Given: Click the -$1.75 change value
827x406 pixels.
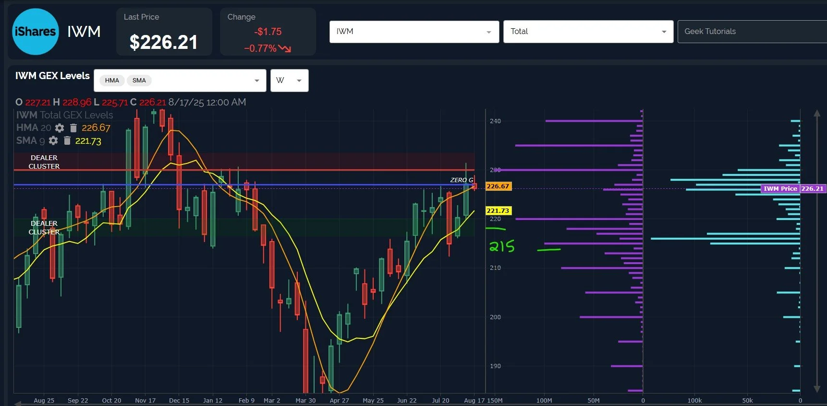Looking at the screenshot, I should tap(268, 32).
